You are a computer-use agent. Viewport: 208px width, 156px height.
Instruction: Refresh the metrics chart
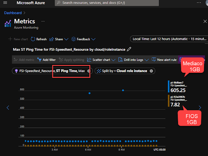pyautogui.click(x=39, y=39)
